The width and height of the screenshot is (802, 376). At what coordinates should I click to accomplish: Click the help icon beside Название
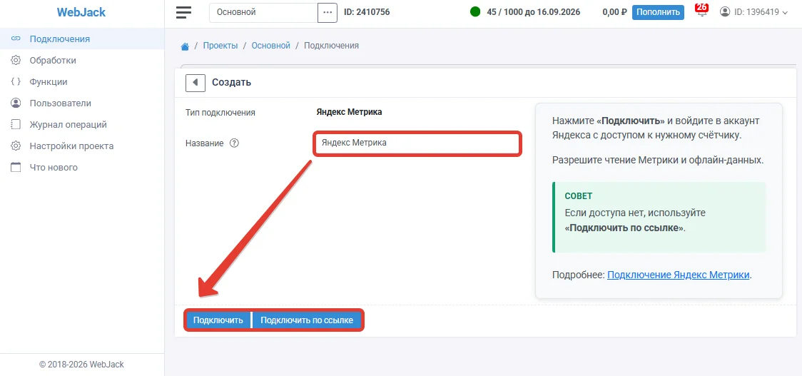(234, 143)
